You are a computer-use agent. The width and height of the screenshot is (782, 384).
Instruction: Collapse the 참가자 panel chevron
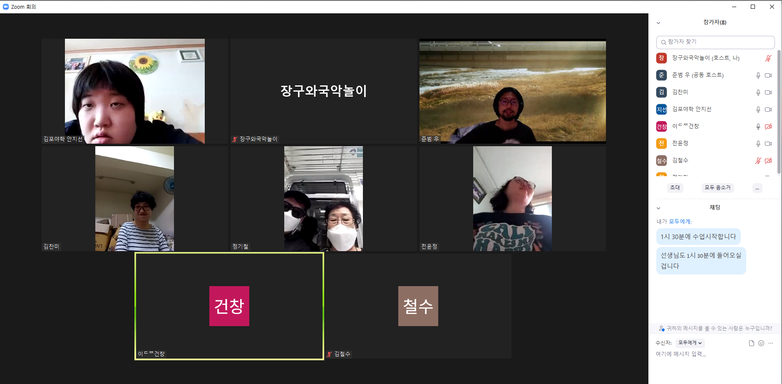[x=658, y=23]
